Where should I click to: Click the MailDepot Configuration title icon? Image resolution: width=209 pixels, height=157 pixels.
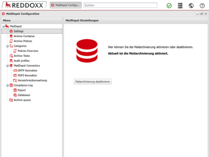coord(3,14)
